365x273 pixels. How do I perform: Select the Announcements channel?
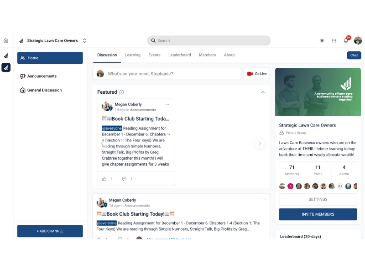pos(42,76)
